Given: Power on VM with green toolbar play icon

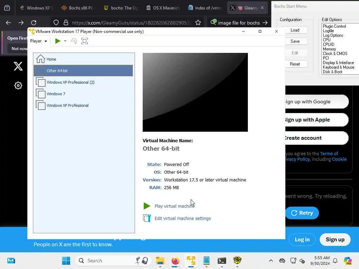Looking at the screenshot, I should (58, 41).
